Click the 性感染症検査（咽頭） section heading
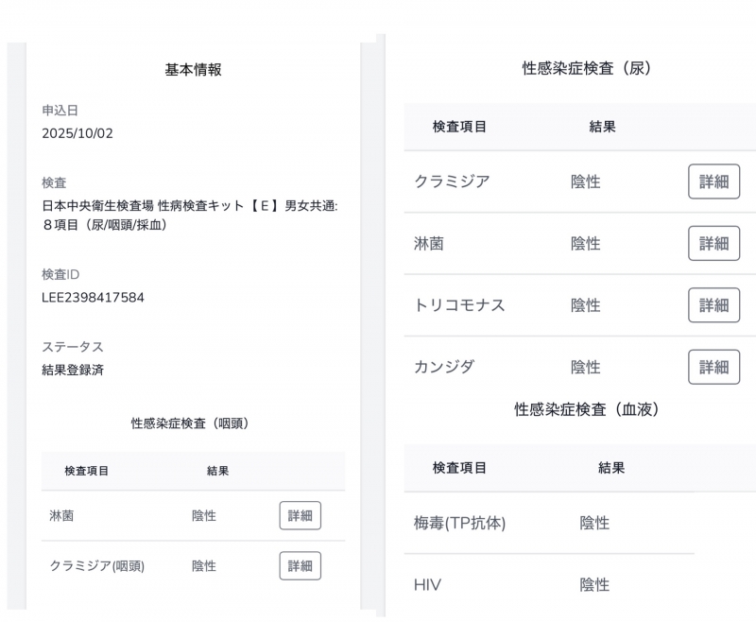Image resolution: width=756 pixels, height=622 pixels. (x=189, y=423)
